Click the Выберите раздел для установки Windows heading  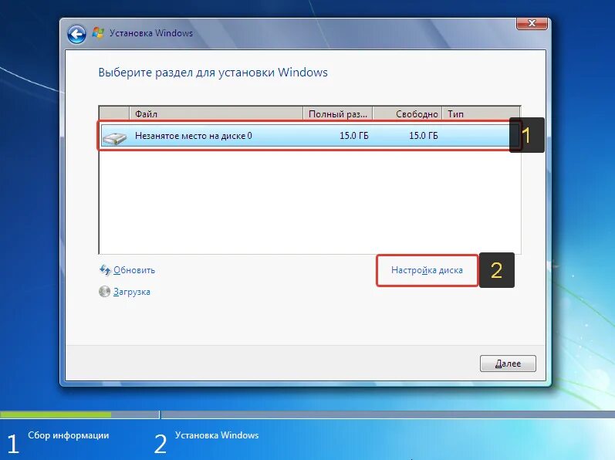tap(213, 73)
